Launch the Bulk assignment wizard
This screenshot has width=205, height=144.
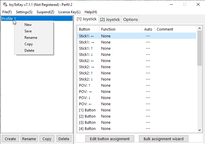coord(163,139)
